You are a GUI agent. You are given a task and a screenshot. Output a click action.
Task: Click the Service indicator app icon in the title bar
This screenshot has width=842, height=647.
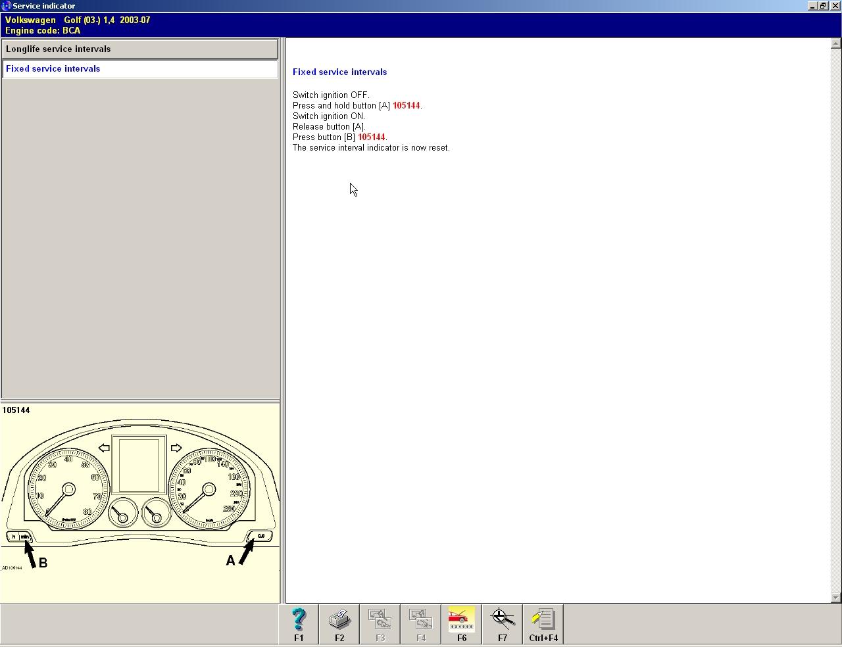click(x=6, y=6)
